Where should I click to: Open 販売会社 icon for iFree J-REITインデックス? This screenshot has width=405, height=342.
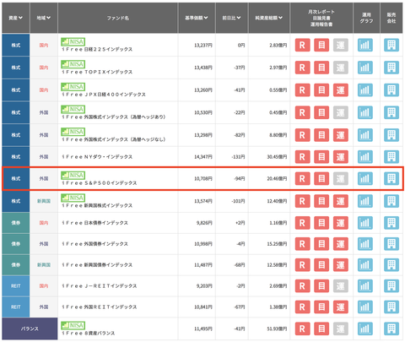coord(391,286)
